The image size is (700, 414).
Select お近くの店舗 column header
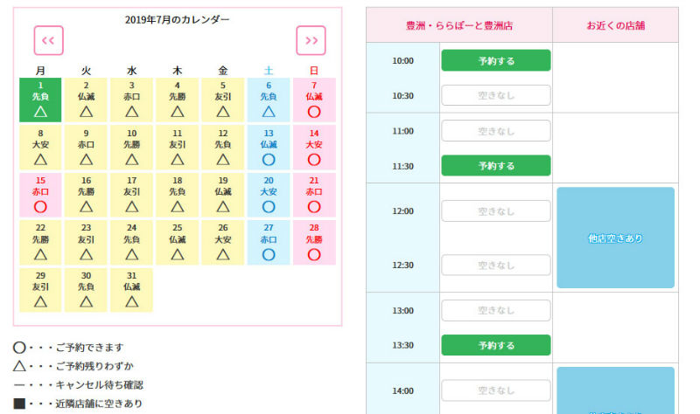click(x=615, y=25)
